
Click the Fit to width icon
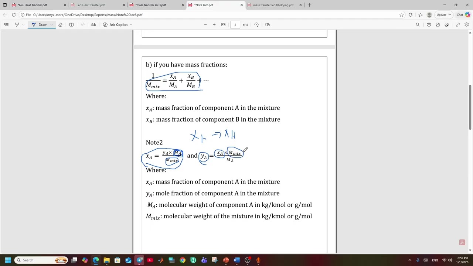tap(223, 25)
